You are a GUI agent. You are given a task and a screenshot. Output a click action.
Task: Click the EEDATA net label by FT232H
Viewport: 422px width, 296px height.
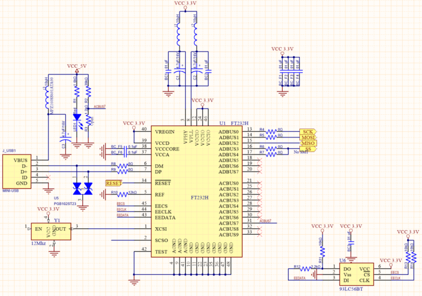pyautogui.click(x=122, y=216)
